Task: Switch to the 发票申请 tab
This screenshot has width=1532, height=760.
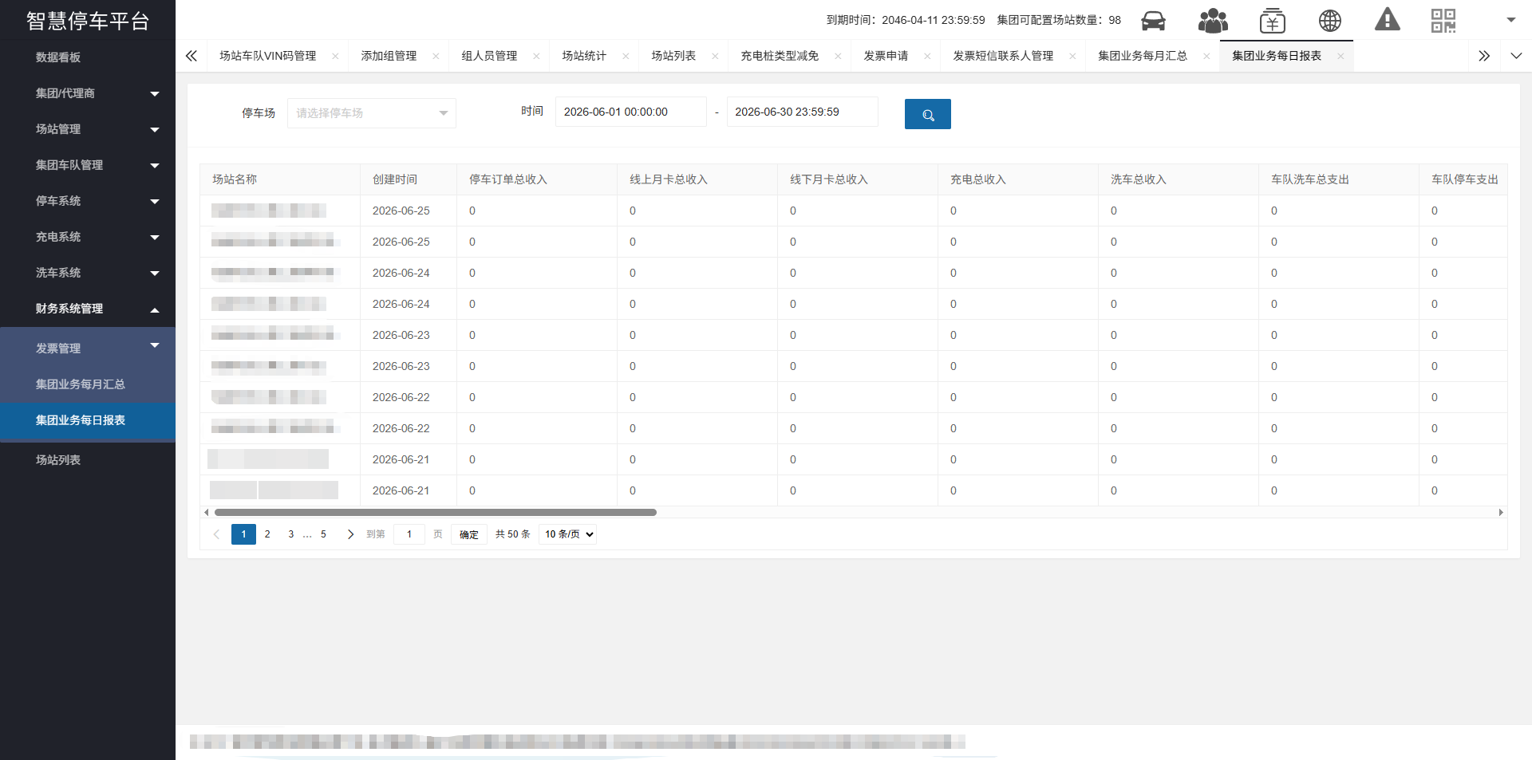Action: 886,56
